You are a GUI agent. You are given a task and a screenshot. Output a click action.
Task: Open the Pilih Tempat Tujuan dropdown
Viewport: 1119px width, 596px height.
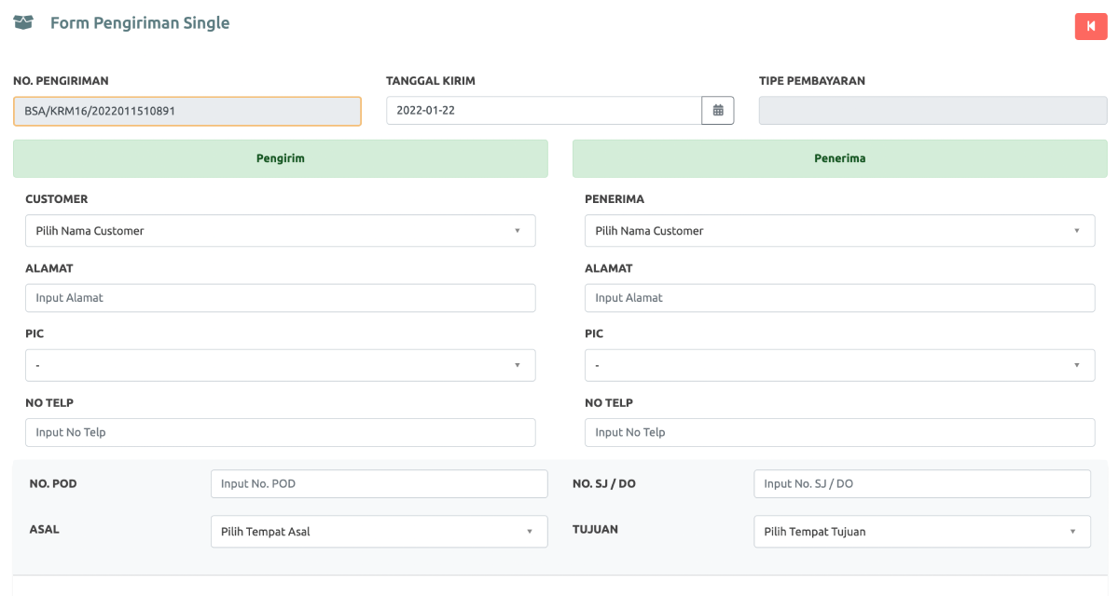point(921,532)
